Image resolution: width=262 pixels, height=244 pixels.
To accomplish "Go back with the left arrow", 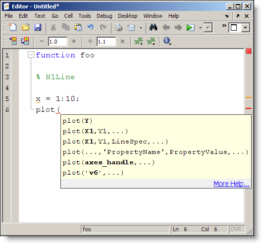I will [166, 27].
